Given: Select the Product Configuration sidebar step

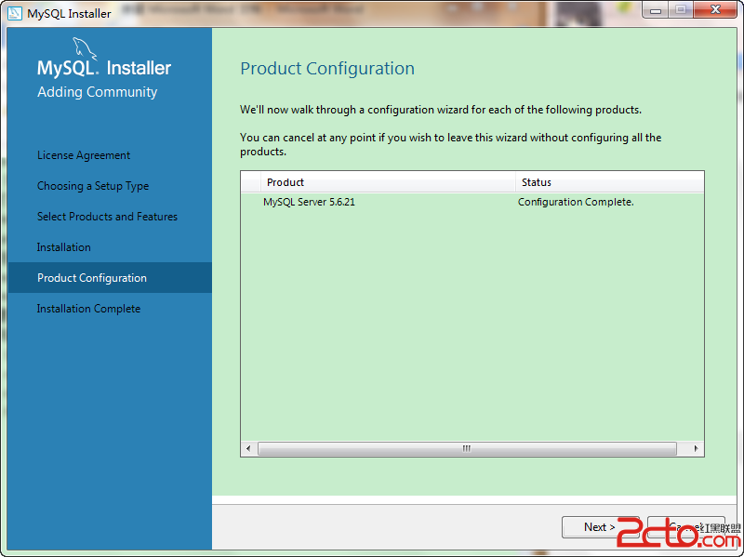Looking at the screenshot, I should pyautogui.click(x=110, y=277).
